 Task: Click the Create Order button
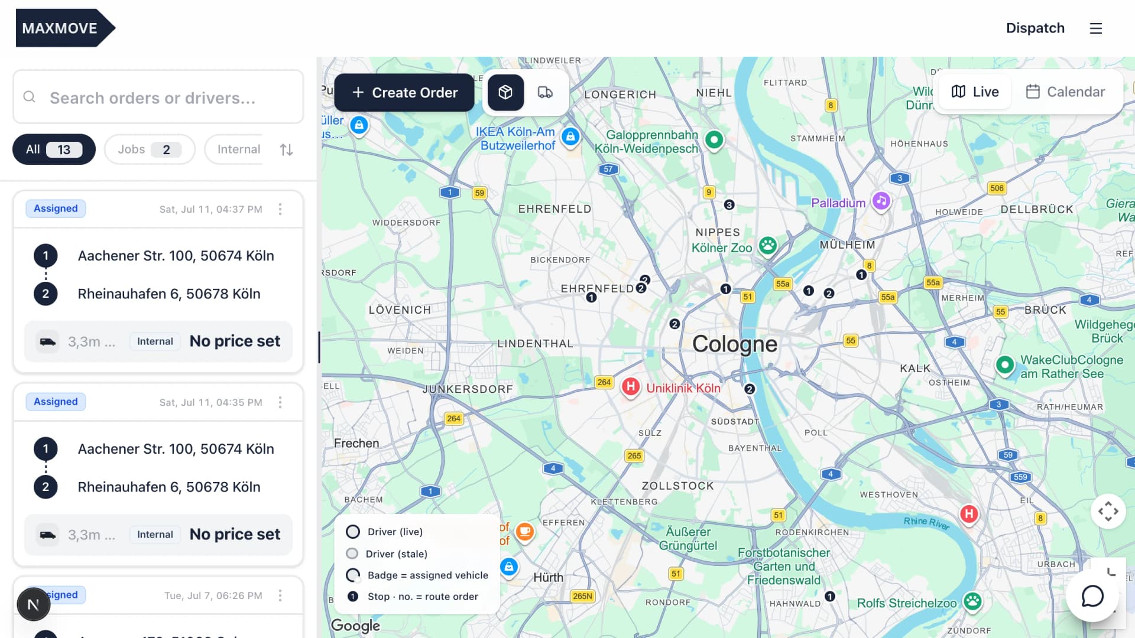[404, 93]
